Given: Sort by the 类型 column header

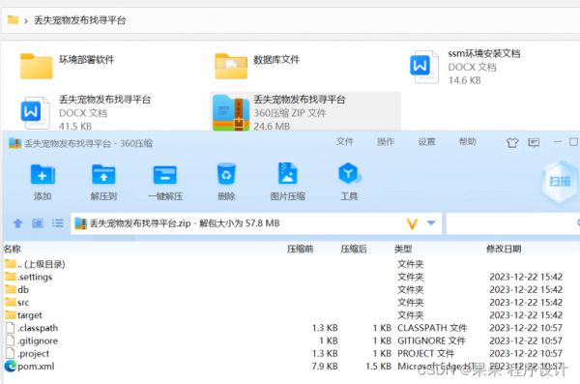Looking at the screenshot, I should coord(403,249).
